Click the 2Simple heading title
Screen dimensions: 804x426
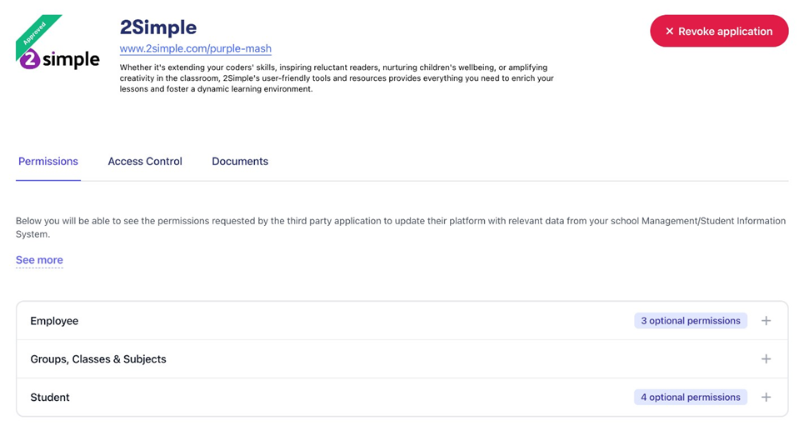[x=158, y=28]
